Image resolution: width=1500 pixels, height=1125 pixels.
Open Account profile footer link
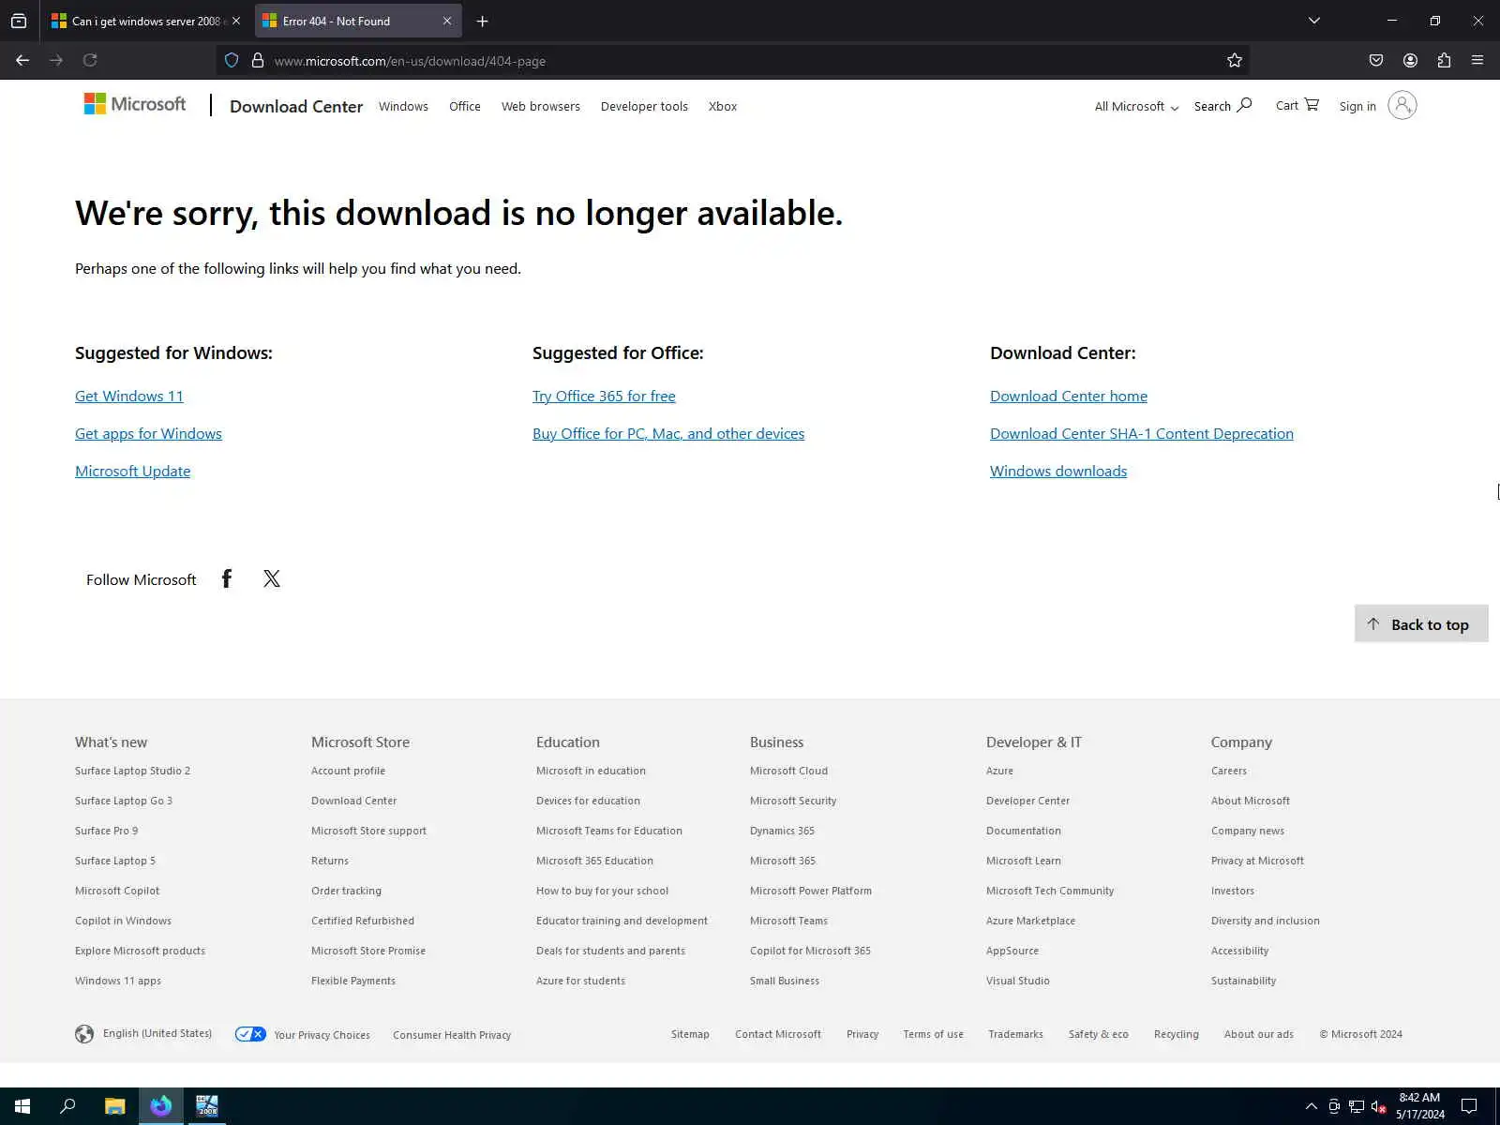pos(348,771)
